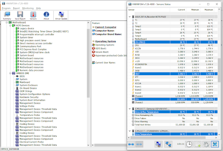Click scroll up arrow in Sensors list
The height and width of the screenshot is (151, 223).
click(x=219, y=9)
